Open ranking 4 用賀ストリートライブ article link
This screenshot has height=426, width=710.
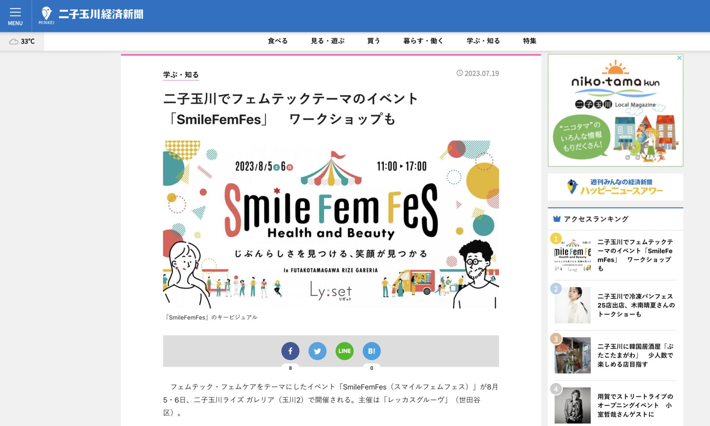pyautogui.click(x=635, y=405)
